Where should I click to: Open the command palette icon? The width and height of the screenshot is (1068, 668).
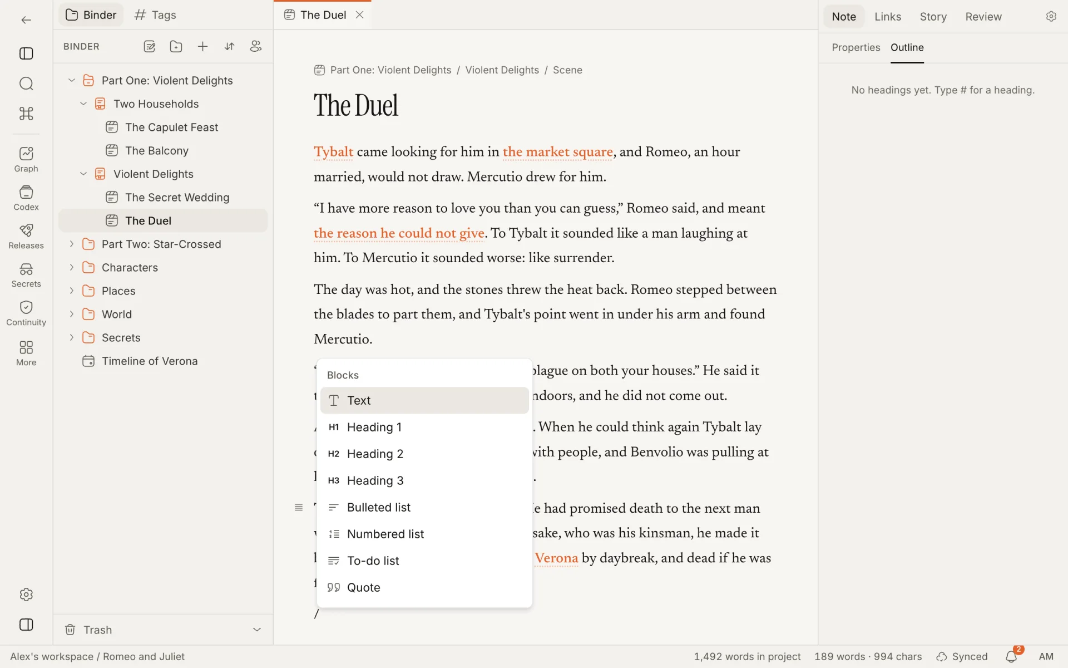(x=26, y=114)
